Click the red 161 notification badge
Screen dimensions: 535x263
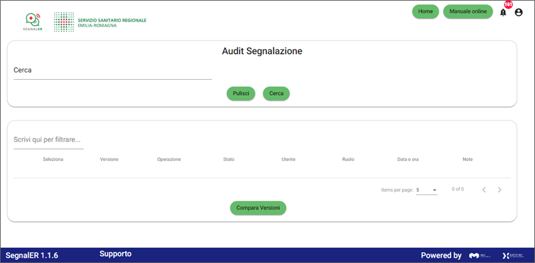(x=508, y=5)
